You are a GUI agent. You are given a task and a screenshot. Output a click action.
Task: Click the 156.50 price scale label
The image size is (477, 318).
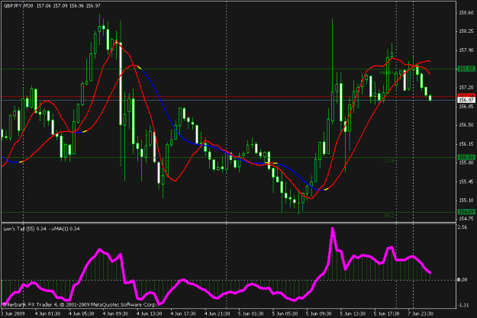(x=466, y=125)
